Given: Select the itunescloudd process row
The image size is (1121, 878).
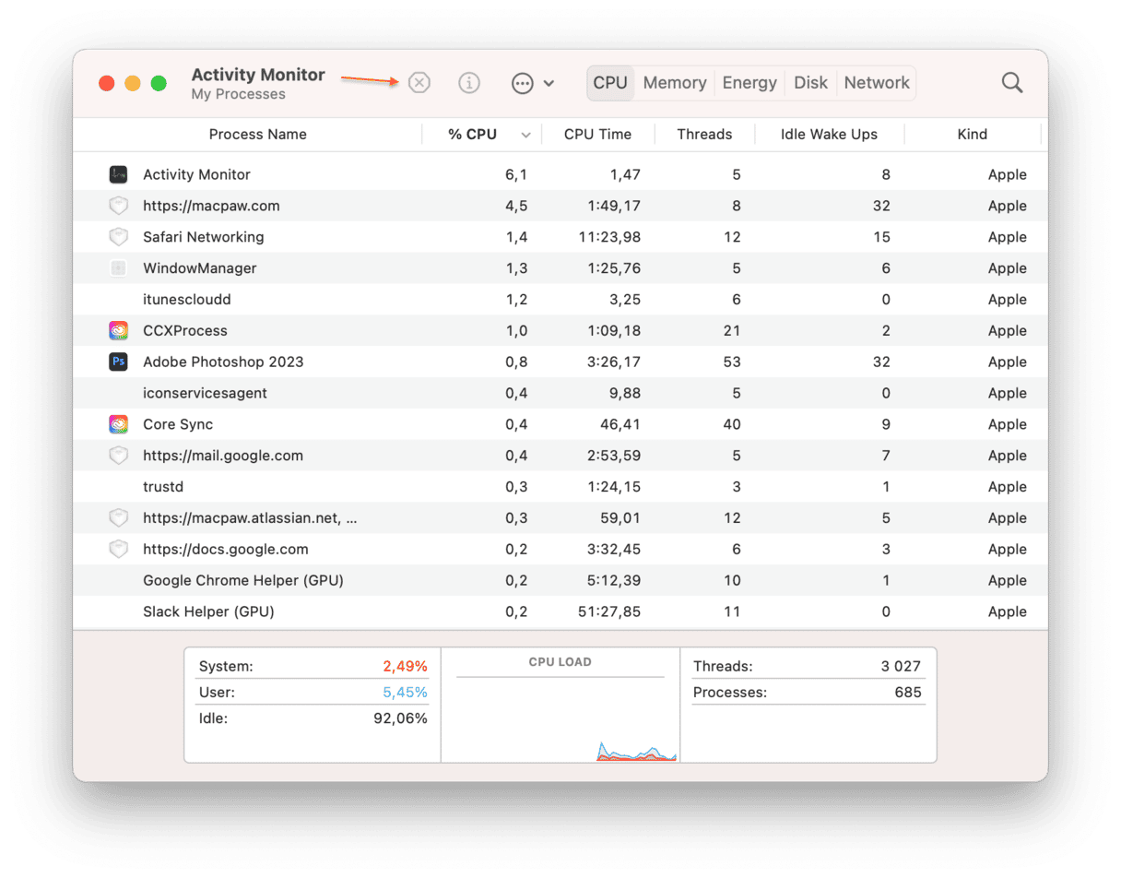Looking at the screenshot, I should click(560, 300).
